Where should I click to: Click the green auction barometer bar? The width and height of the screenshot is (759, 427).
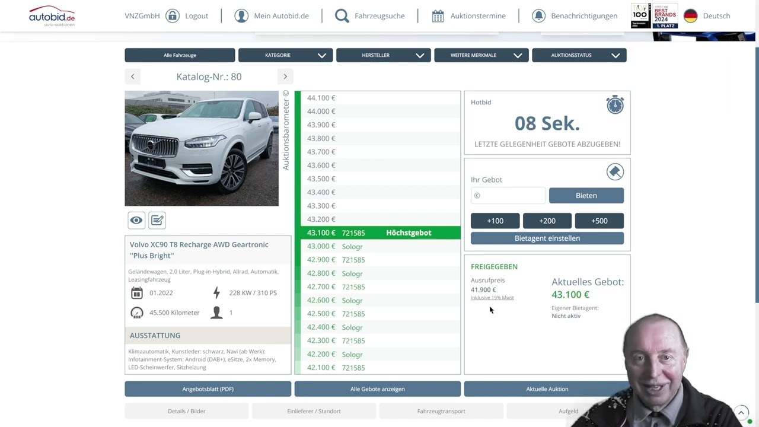click(x=298, y=232)
